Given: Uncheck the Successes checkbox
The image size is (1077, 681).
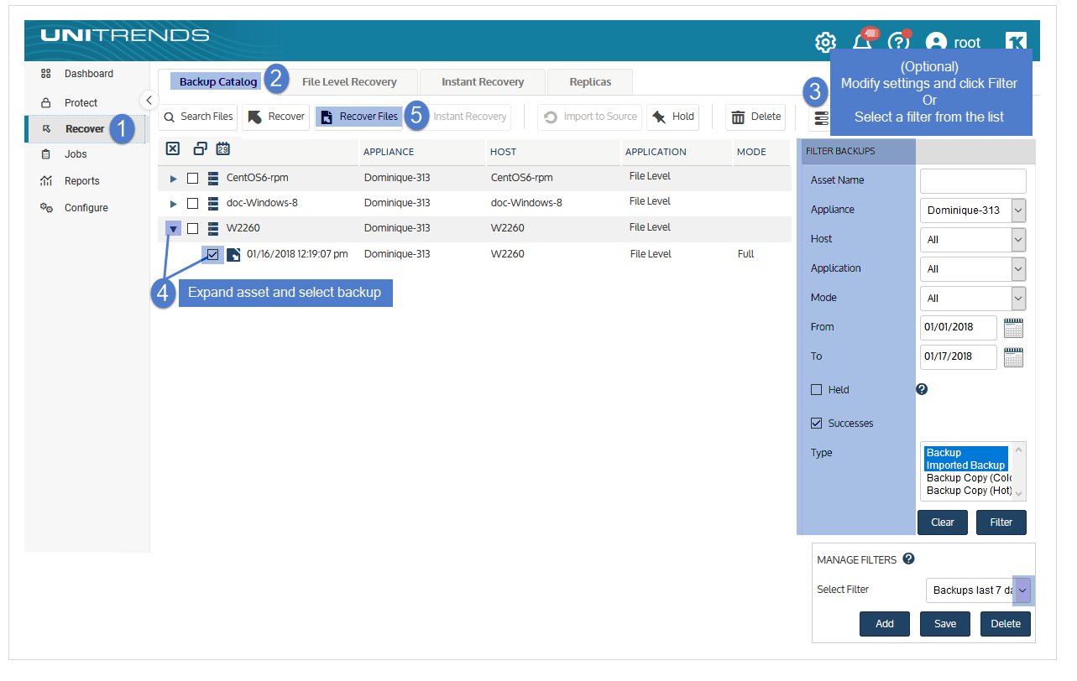Looking at the screenshot, I should point(816,424).
